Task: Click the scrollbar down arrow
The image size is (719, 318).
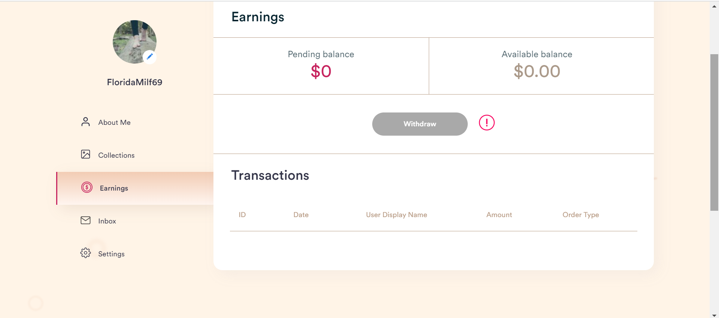Action: [x=714, y=315]
